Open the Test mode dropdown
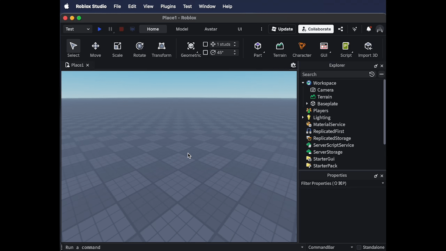The width and height of the screenshot is (446, 251). (77, 29)
